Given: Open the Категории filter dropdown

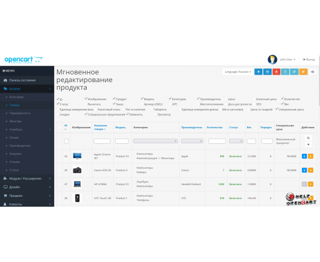Looking at the screenshot, I should pyautogui.click(x=155, y=141).
